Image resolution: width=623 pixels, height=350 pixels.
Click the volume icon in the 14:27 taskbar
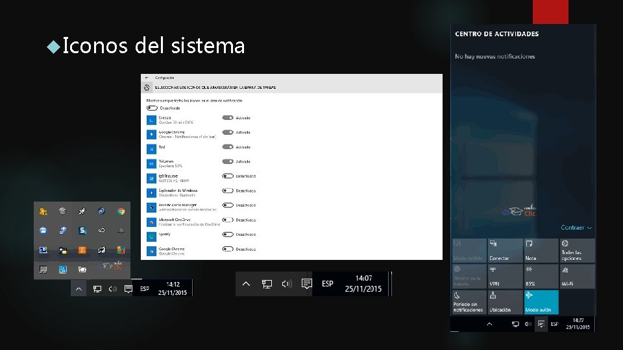528,324
